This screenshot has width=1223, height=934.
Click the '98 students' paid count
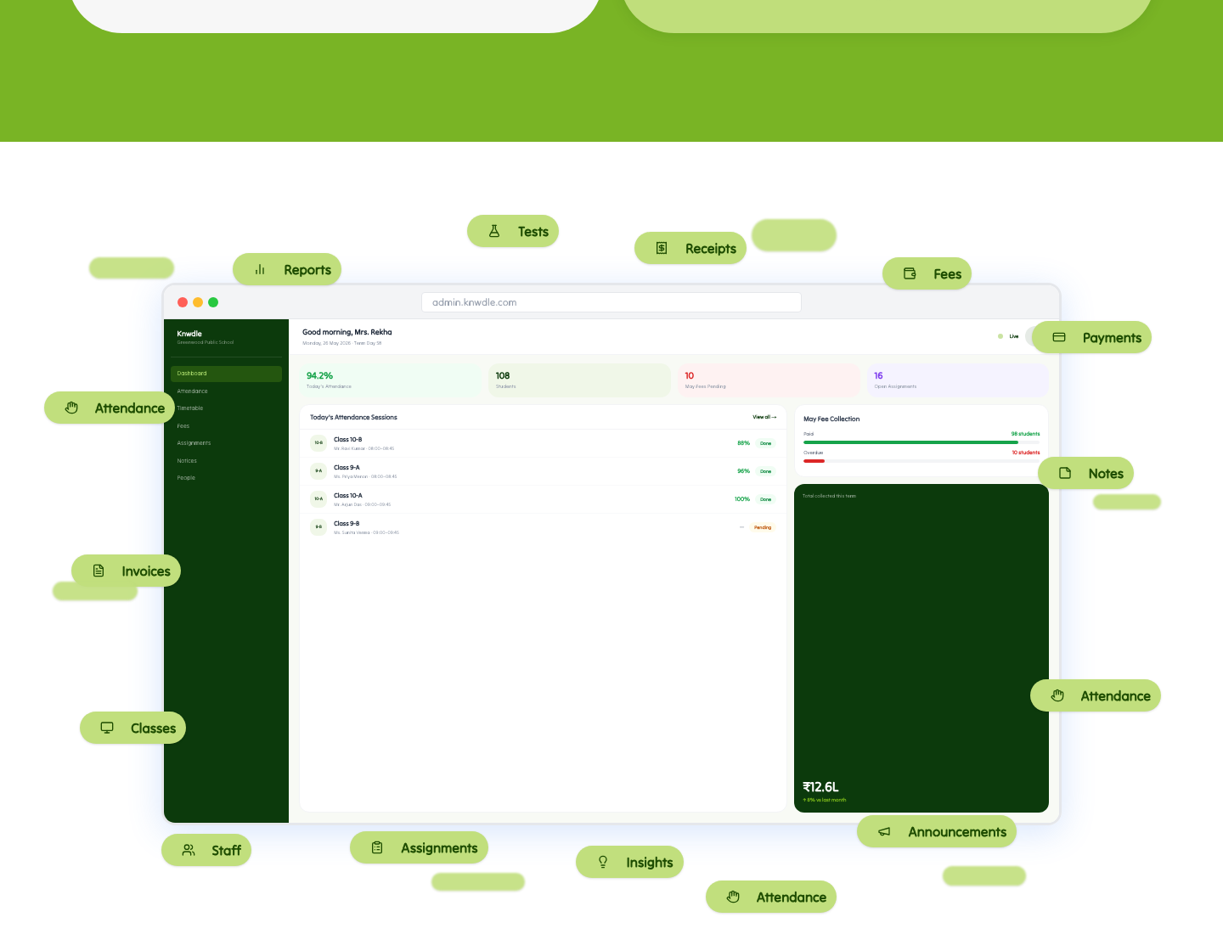click(x=1025, y=434)
